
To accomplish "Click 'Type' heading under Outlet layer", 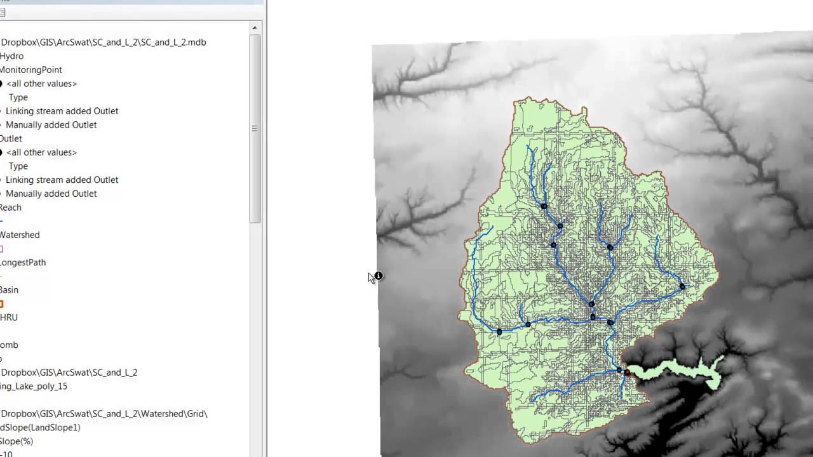I will coord(18,166).
